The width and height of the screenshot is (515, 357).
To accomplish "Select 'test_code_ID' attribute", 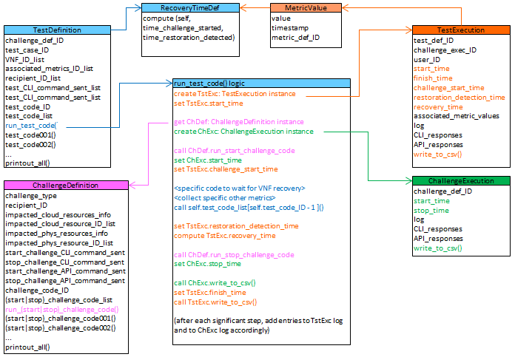I will click(x=28, y=107).
